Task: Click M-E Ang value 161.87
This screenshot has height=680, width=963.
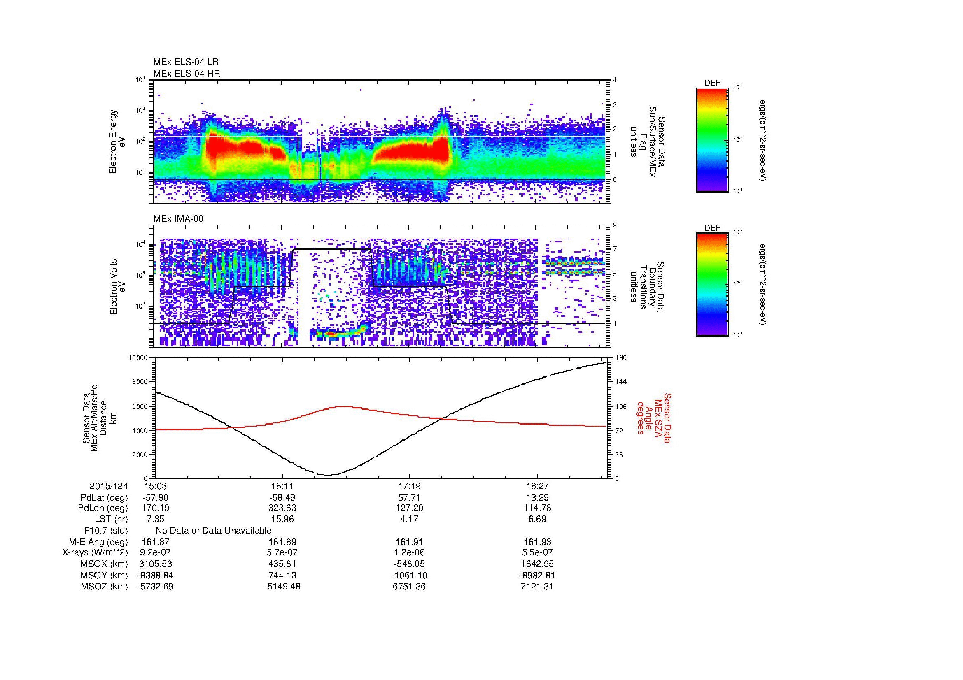Action: tap(155, 542)
